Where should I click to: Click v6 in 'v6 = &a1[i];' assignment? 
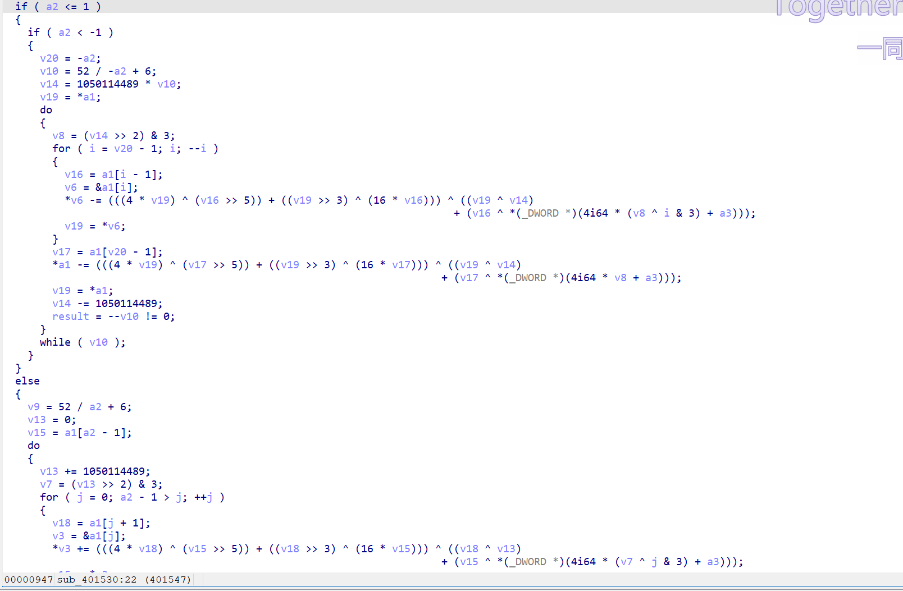coord(71,187)
